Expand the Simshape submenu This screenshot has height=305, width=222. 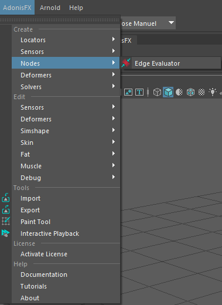point(66,131)
